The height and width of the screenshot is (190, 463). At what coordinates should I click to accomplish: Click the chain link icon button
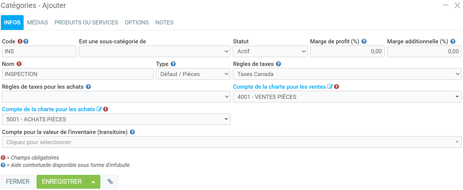[x=110, y=182]
